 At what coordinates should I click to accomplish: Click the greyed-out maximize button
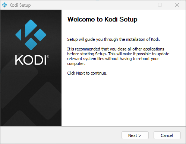pos(160,5)
